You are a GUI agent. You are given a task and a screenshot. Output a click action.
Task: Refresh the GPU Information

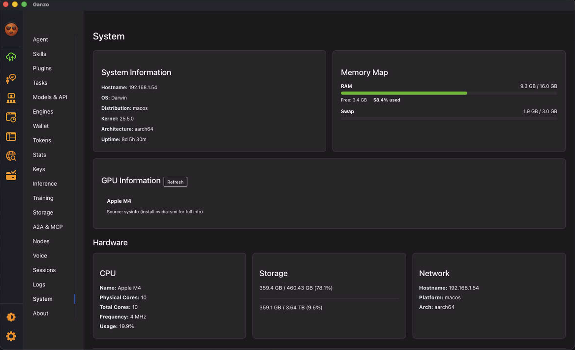pos(175,182)
